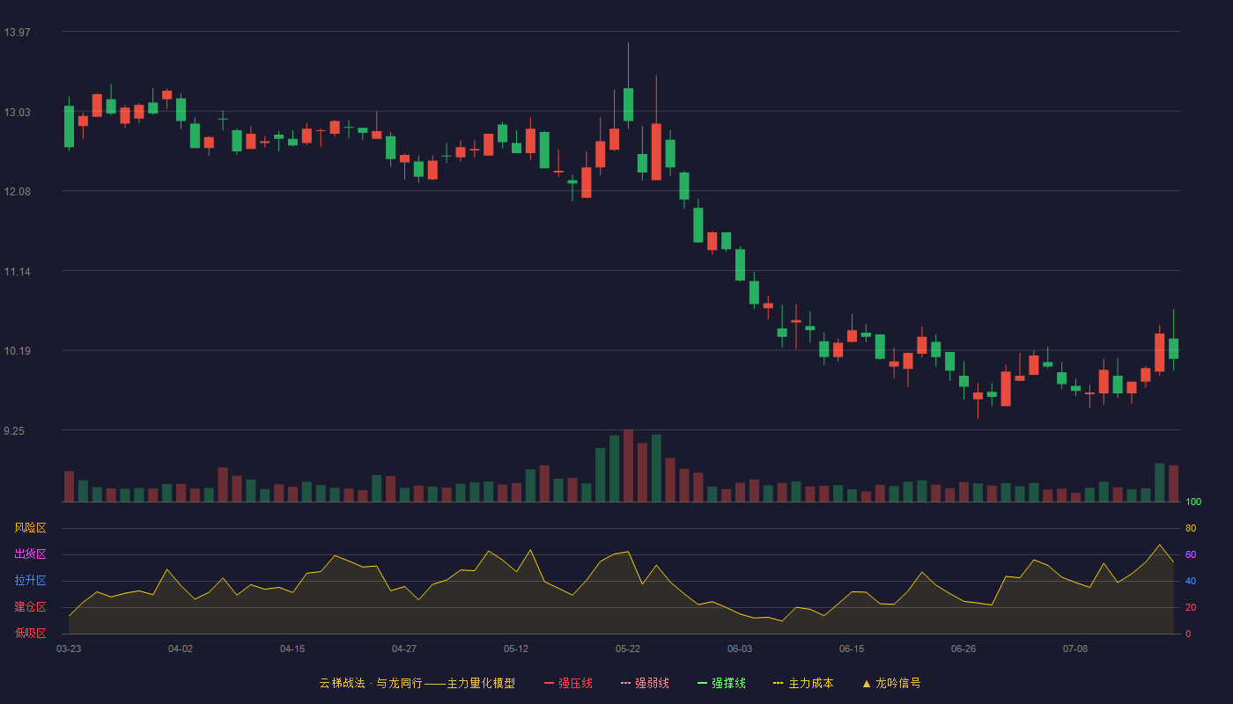
Task: Click the 03-23 date axis label
Action: tap(69, 649)
